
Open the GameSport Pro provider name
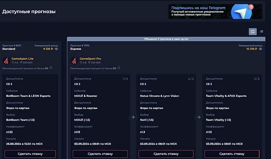click(x=90, y=58)
